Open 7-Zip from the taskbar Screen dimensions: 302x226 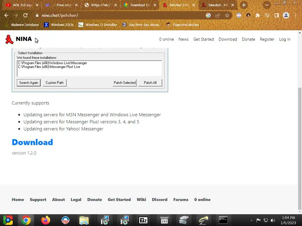point(143,220)
